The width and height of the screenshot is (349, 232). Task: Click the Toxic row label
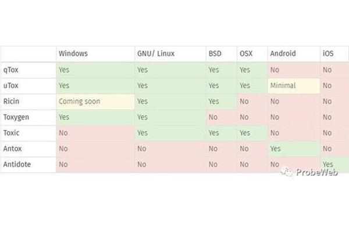(x=11, y=133)
